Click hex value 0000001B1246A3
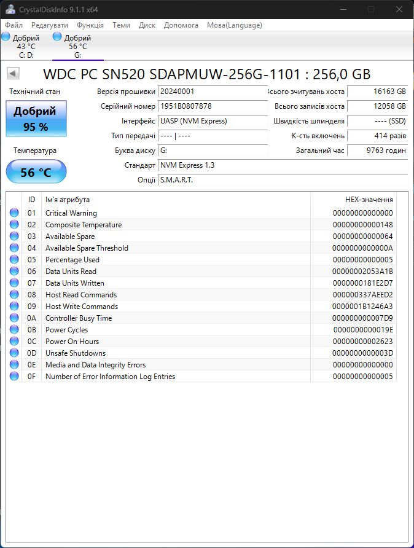The width and height of the screenshot is (414, 548). (362, 307)
